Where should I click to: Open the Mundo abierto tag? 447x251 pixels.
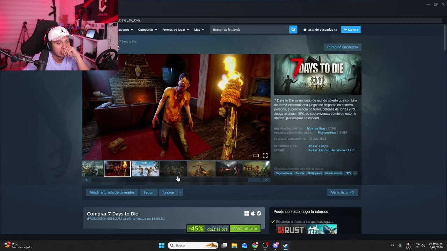(x=334, y=173)
